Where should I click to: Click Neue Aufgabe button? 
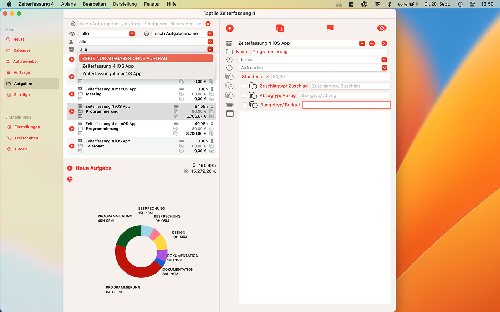point(90,168)
